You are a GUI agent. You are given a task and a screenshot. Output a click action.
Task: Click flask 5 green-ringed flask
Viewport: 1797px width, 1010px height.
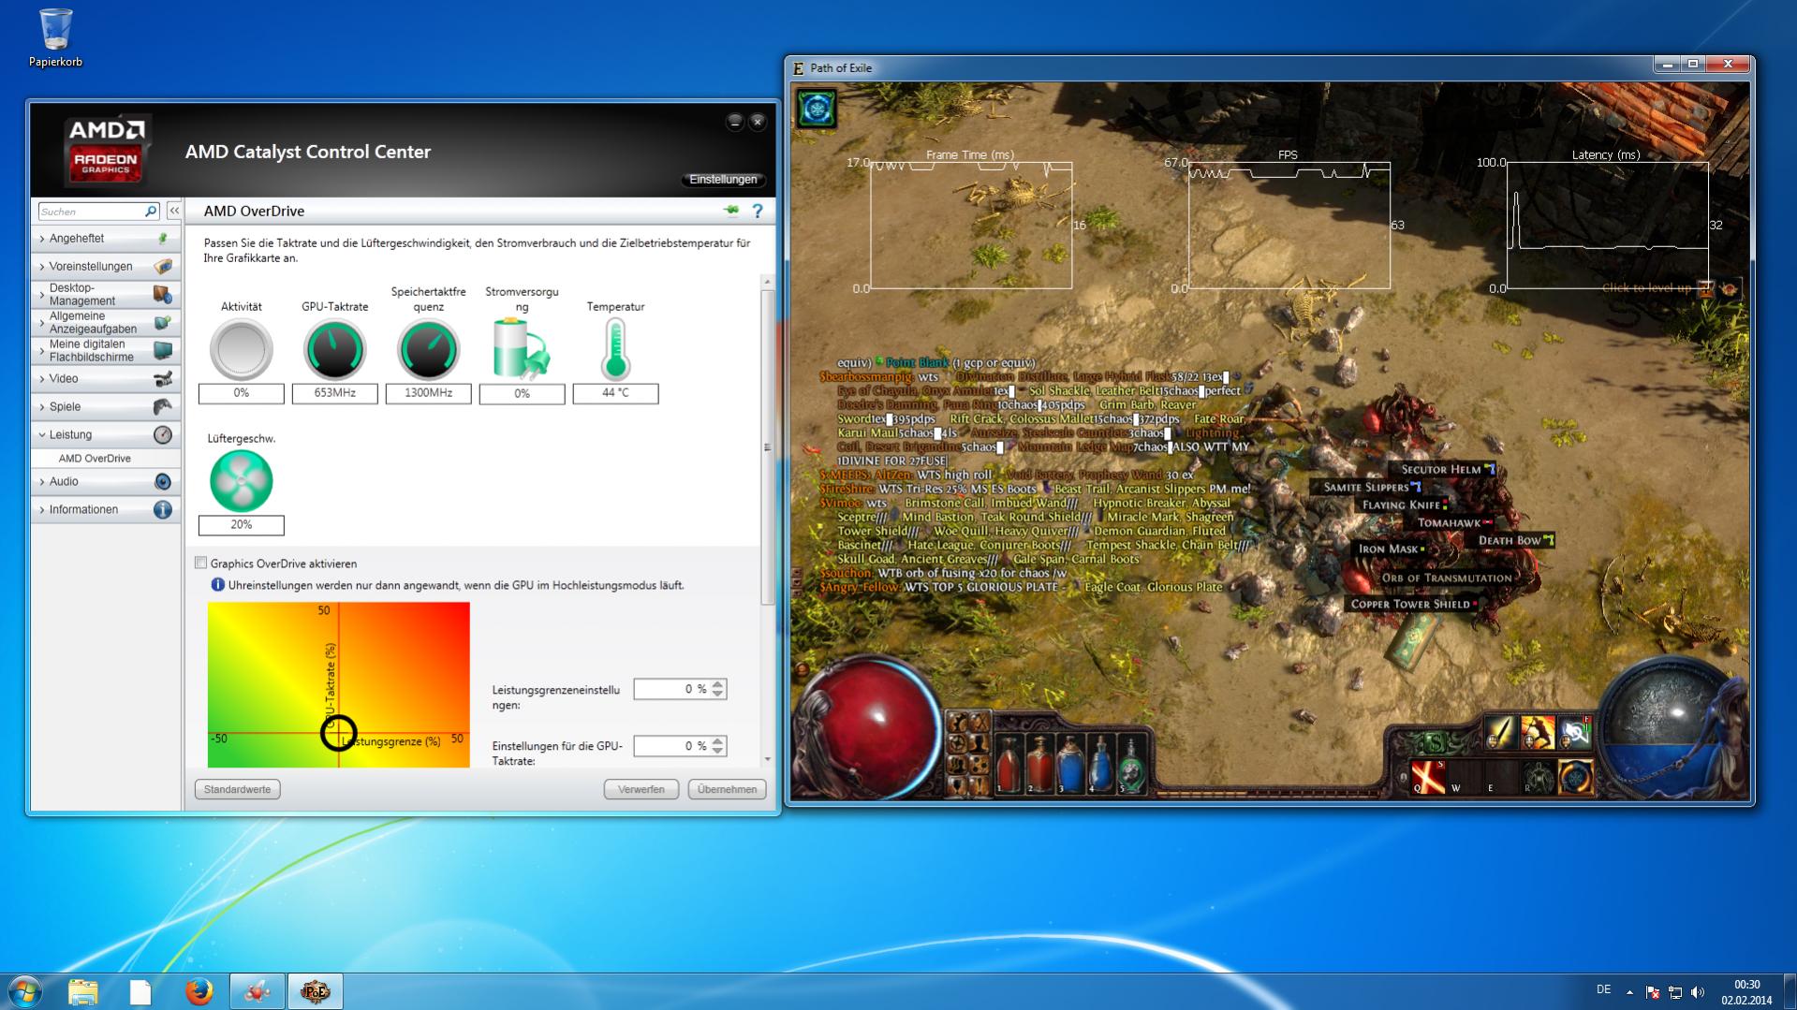1132,763
